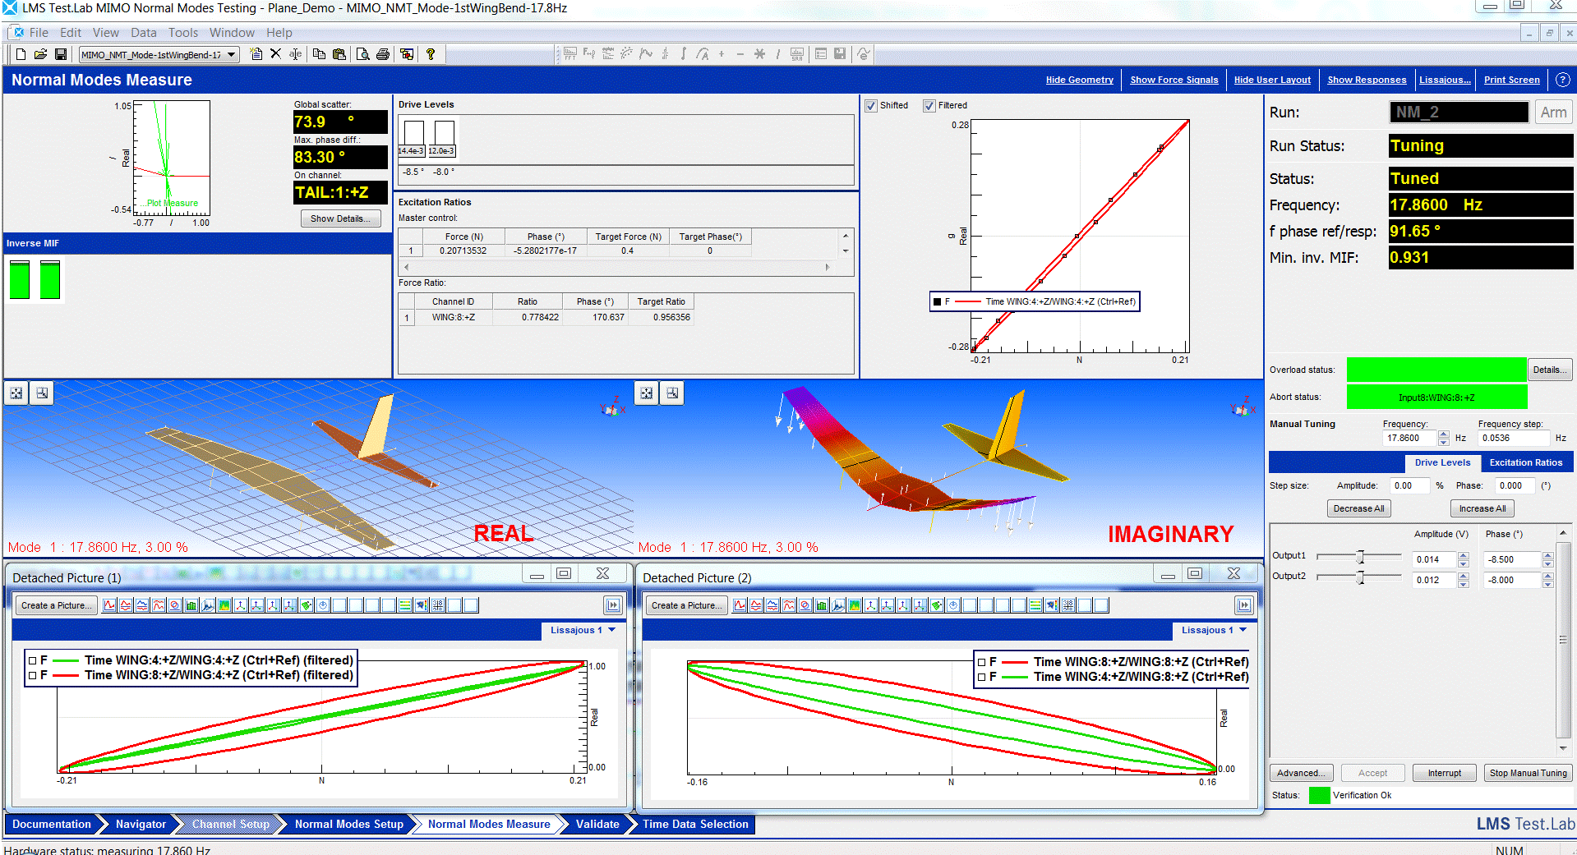Image resolution: width=1577 pixels, height=855 pixels.
Task: Open the Lissajous 1 dropdown in Detached Picture 1
Action: [x=610, y=630]
